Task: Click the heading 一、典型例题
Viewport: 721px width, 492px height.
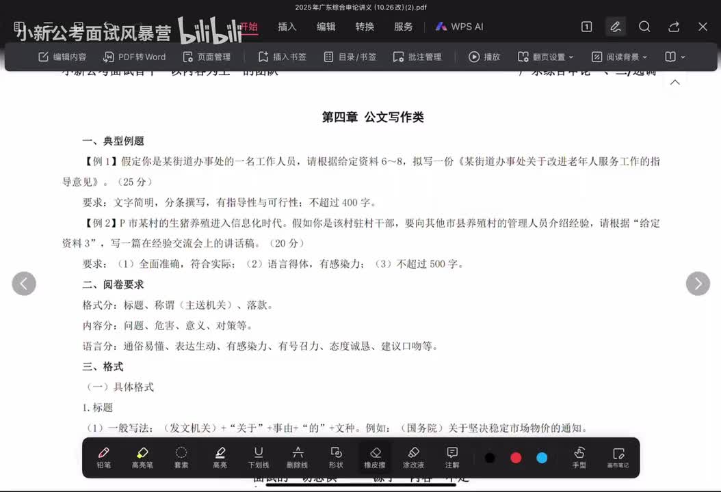Action: [x=114, y=141]
